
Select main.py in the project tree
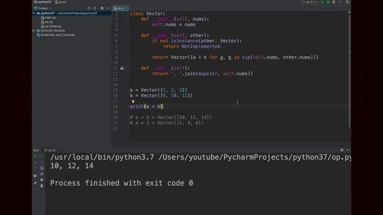click(x=48, y=17)
